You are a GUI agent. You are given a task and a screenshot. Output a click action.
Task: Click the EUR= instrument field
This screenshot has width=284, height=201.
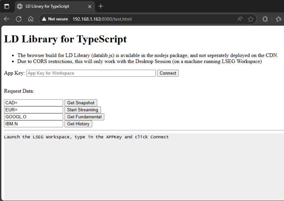pos(34,110)
